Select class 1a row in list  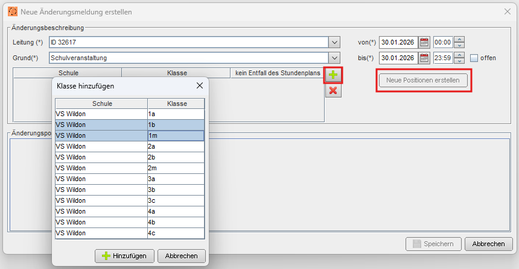130,114
